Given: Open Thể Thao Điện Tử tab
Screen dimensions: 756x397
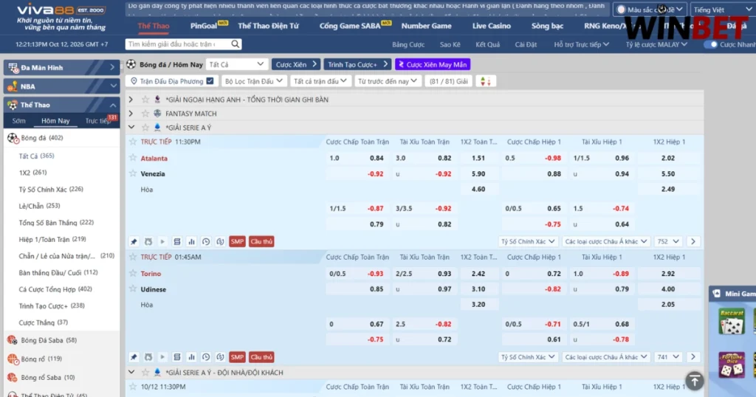Looking at the screenshot, I should tap(268, 26).
